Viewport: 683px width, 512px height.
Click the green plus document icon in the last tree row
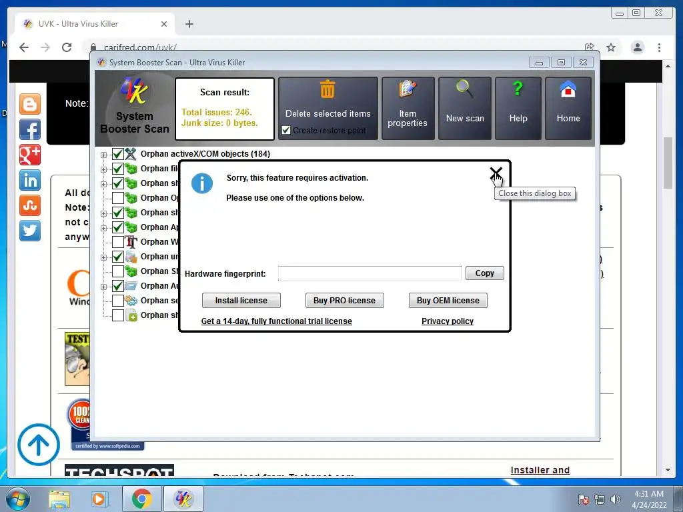131,315
